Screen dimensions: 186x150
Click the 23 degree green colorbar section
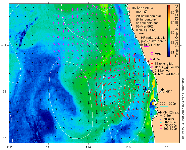tap(169, 32)
